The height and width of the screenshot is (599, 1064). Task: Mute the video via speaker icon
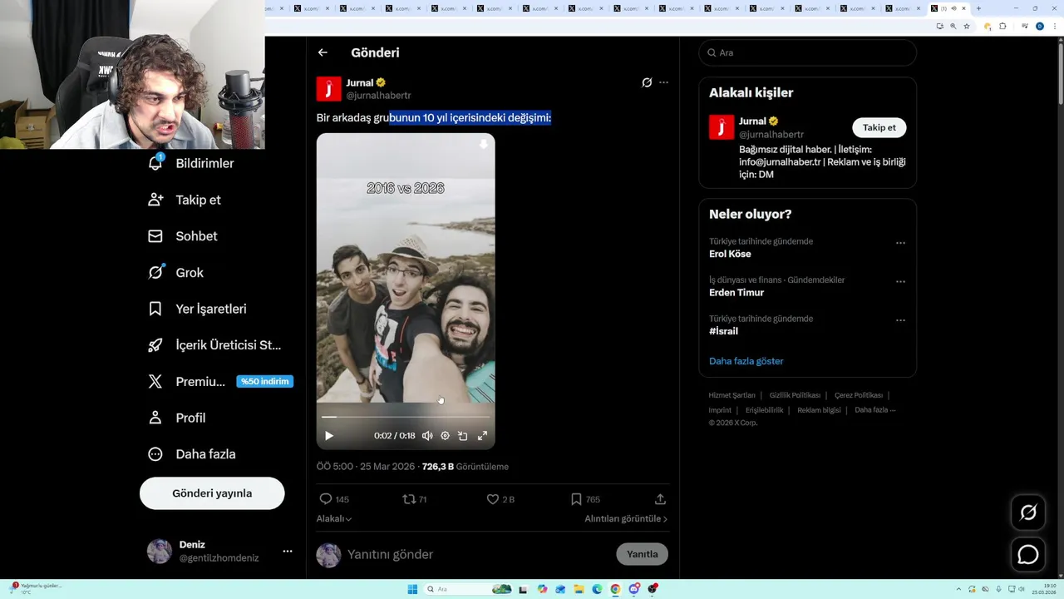[x=427, y=436]
